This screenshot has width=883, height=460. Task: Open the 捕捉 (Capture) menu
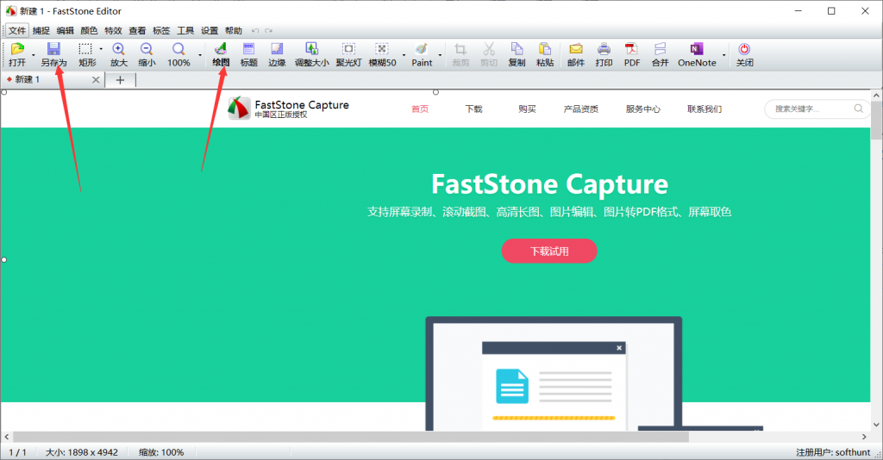[41, 31]
